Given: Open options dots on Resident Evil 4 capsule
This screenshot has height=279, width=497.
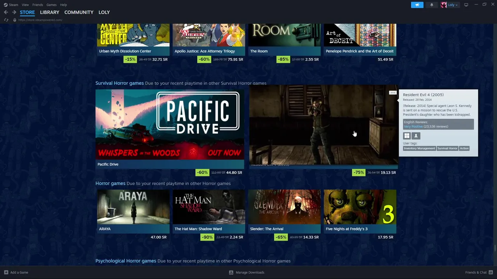Looking at the screenshot, I should tap(393, 93).
